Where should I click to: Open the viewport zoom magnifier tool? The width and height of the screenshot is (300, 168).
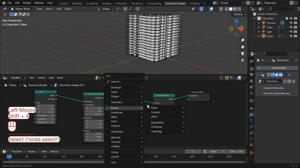(x=242, y=40)
